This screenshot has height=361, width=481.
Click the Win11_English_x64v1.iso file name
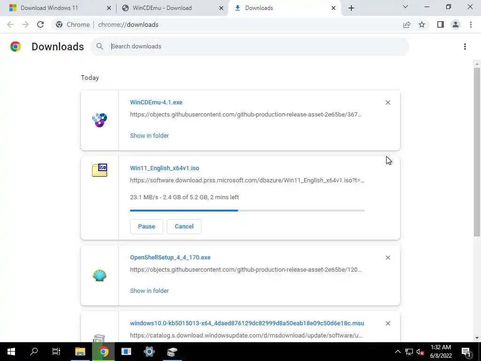click(x=165, y=168)
